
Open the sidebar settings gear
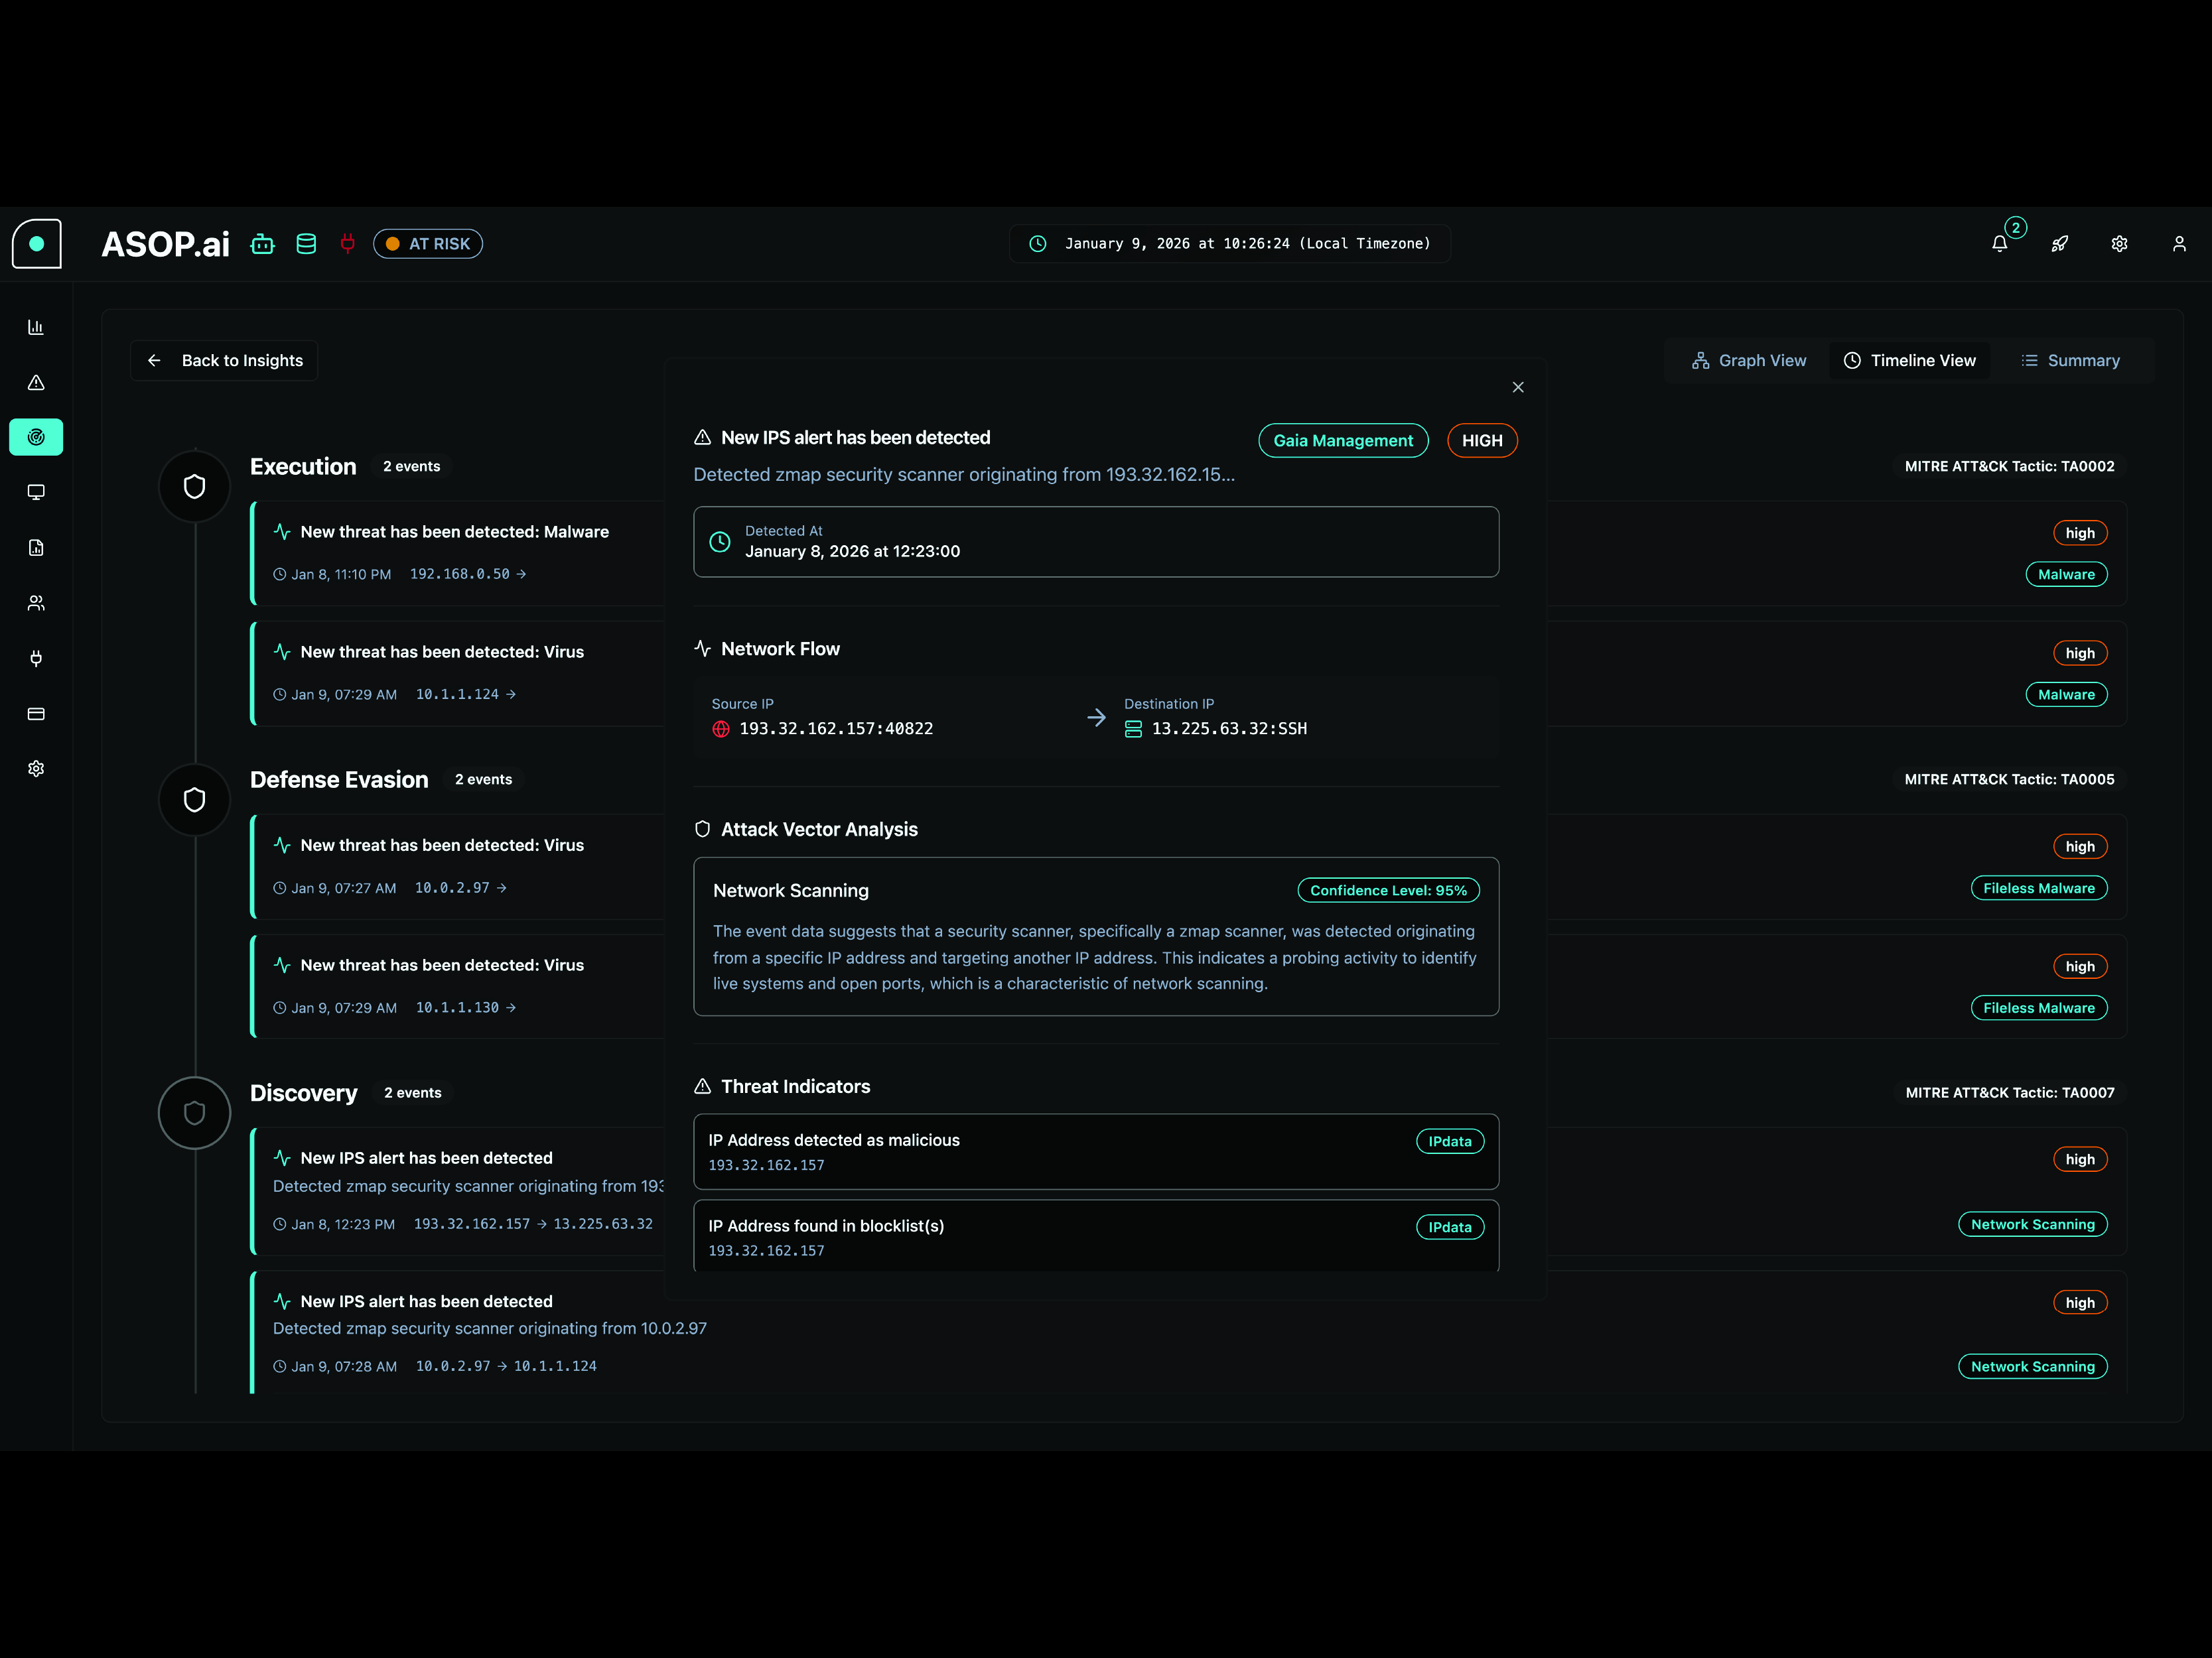(x=36, y=767)
